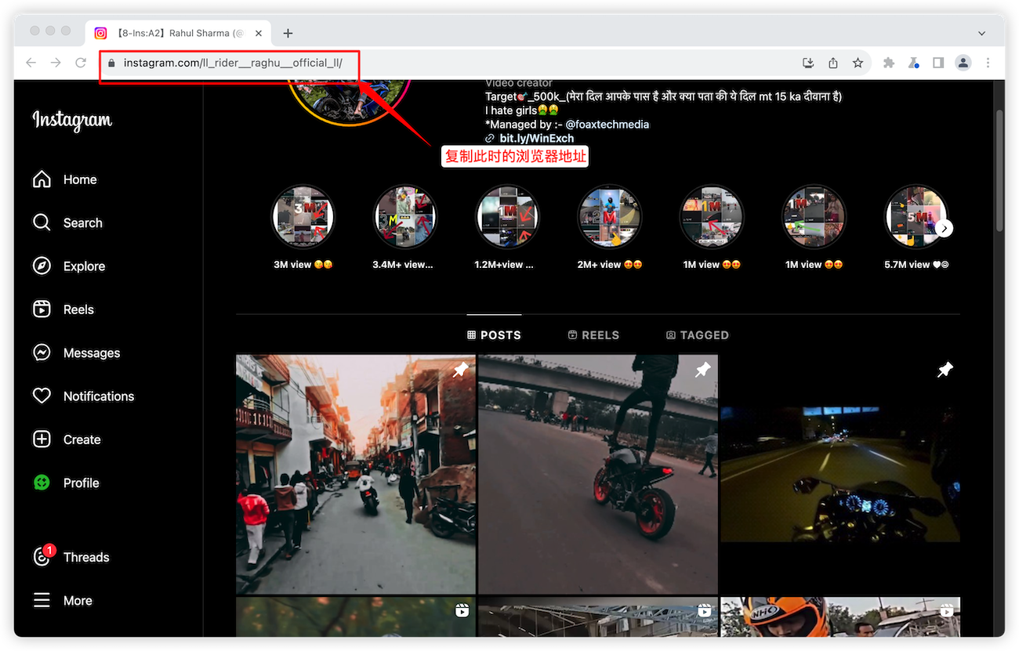Open Chrome three-dot menu
Image resolution: width=1019 pixels, height=651 pixels.
(x=988, y=63)
